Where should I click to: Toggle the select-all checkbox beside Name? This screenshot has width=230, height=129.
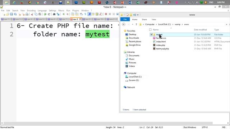150,30
